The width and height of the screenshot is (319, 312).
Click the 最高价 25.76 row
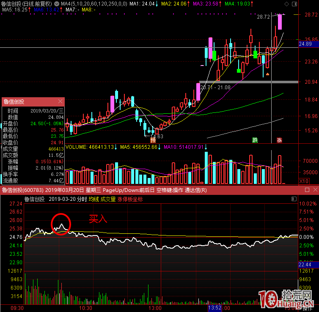click(x=33, y=130)
